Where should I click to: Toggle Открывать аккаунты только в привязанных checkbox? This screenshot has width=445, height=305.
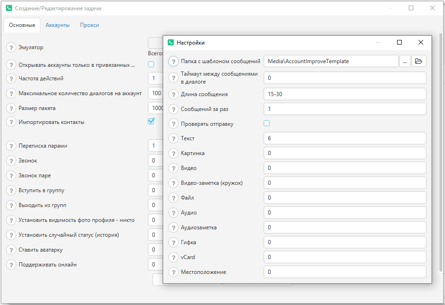coord(151,65)
